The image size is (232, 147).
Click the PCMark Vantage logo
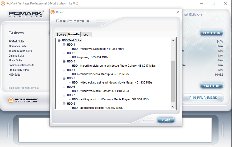pyautogui.click(x=26, y=14)
